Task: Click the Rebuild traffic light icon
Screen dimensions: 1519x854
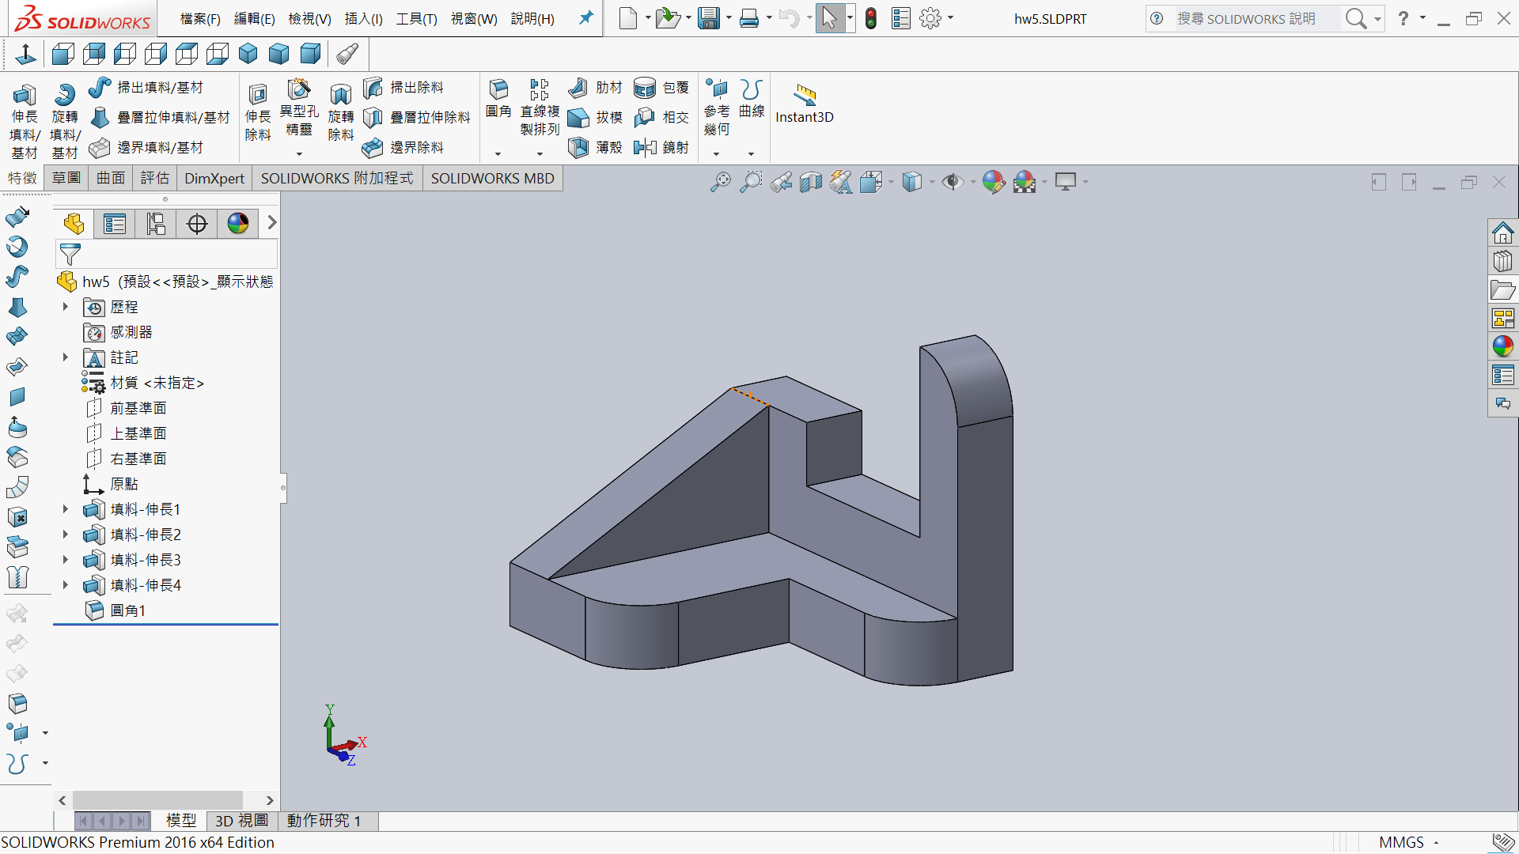Action: click(871, 18)
